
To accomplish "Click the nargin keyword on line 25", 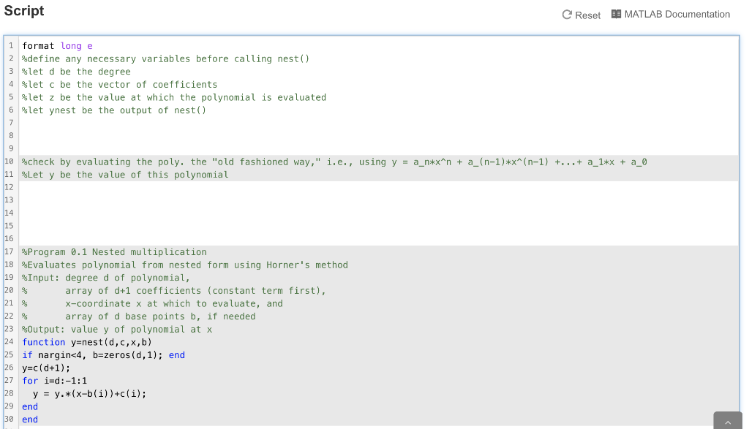I will 53,354.
